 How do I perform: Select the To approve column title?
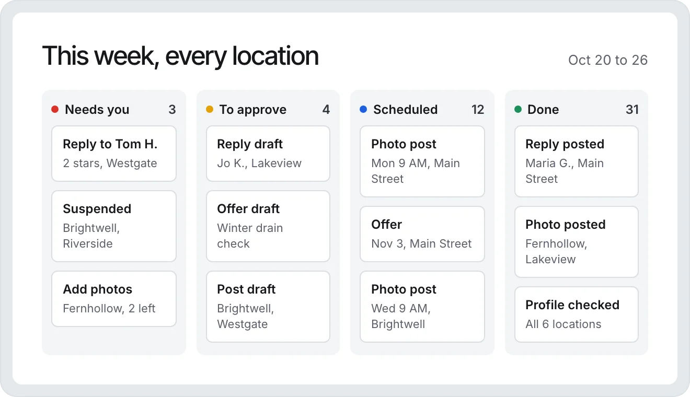click(x=253, y=110)
